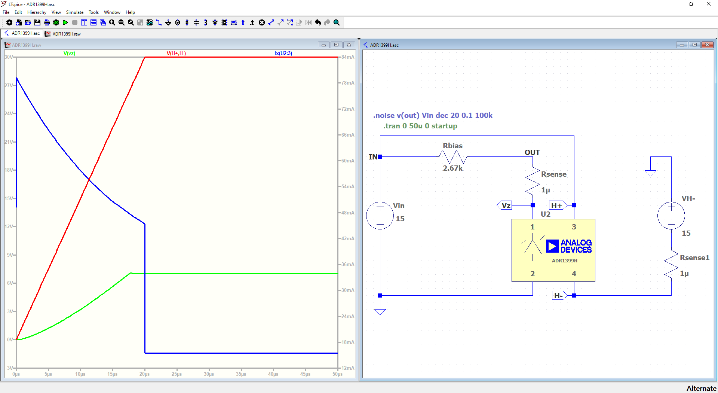Click the Rsense1 resistor label

(x=694, y=258)
